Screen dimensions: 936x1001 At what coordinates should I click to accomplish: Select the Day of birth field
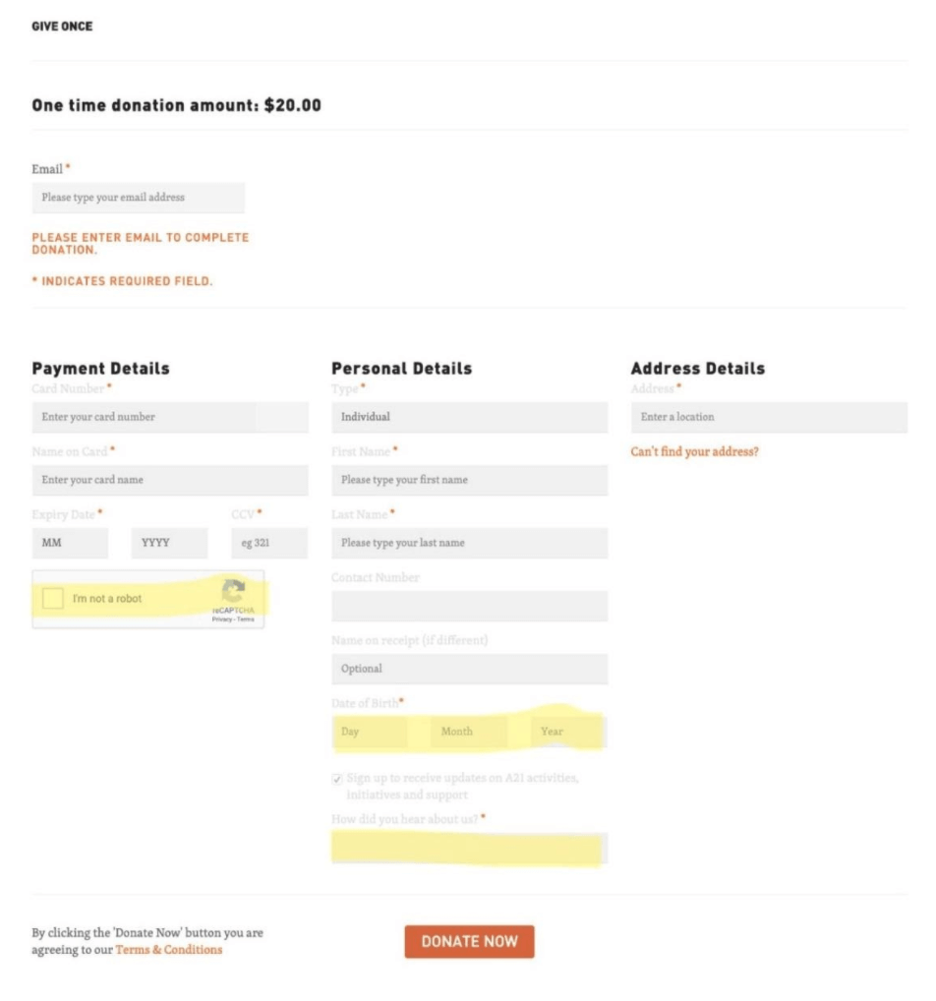(370, 732)
